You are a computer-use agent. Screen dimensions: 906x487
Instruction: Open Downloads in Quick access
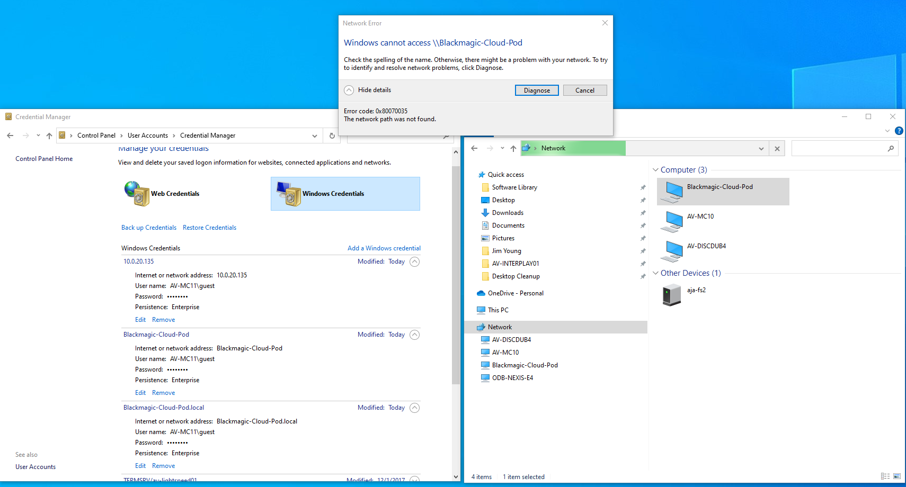tap(508, 213)
